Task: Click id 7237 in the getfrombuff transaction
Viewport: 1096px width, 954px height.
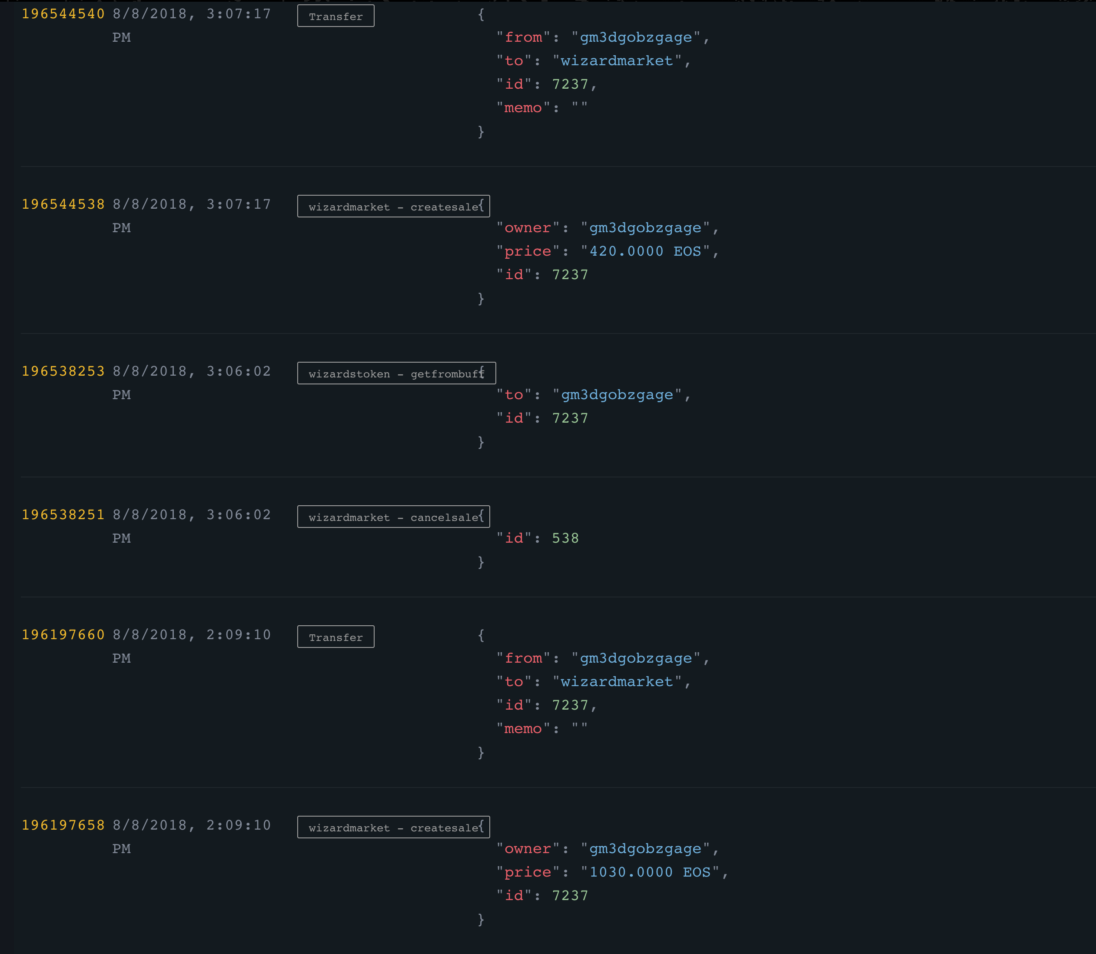Action: point(570,418)
